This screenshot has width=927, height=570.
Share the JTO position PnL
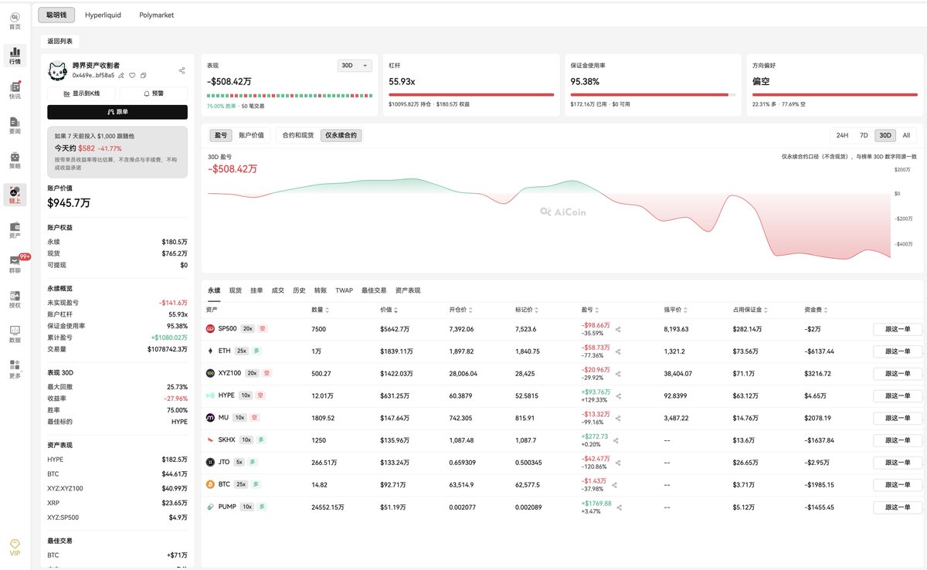point(618,463)
